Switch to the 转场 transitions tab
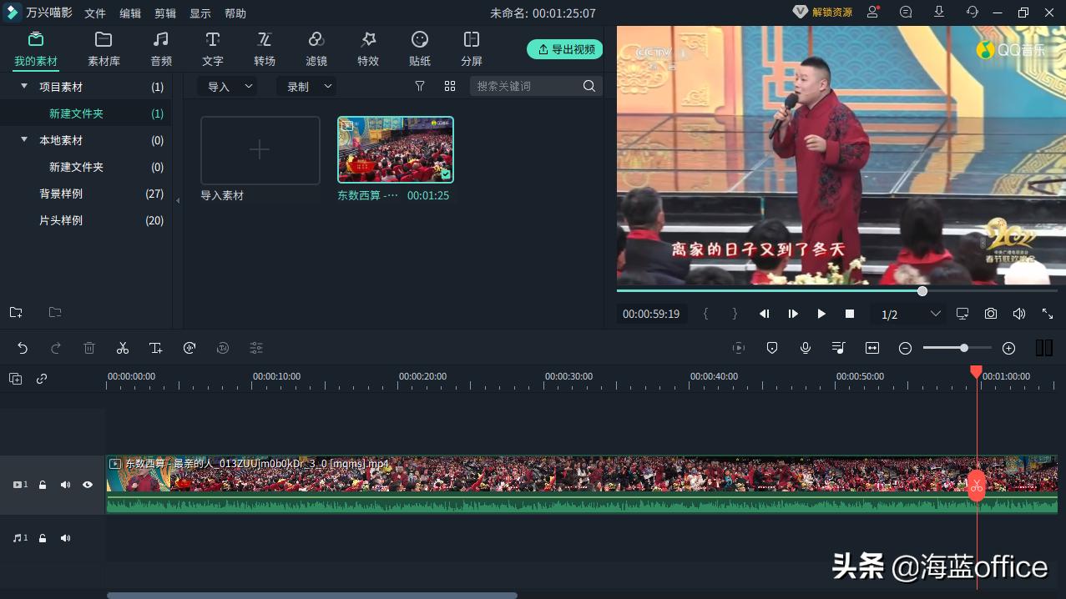The height and width of the screenshot is (599, 1066). (265, 49)
